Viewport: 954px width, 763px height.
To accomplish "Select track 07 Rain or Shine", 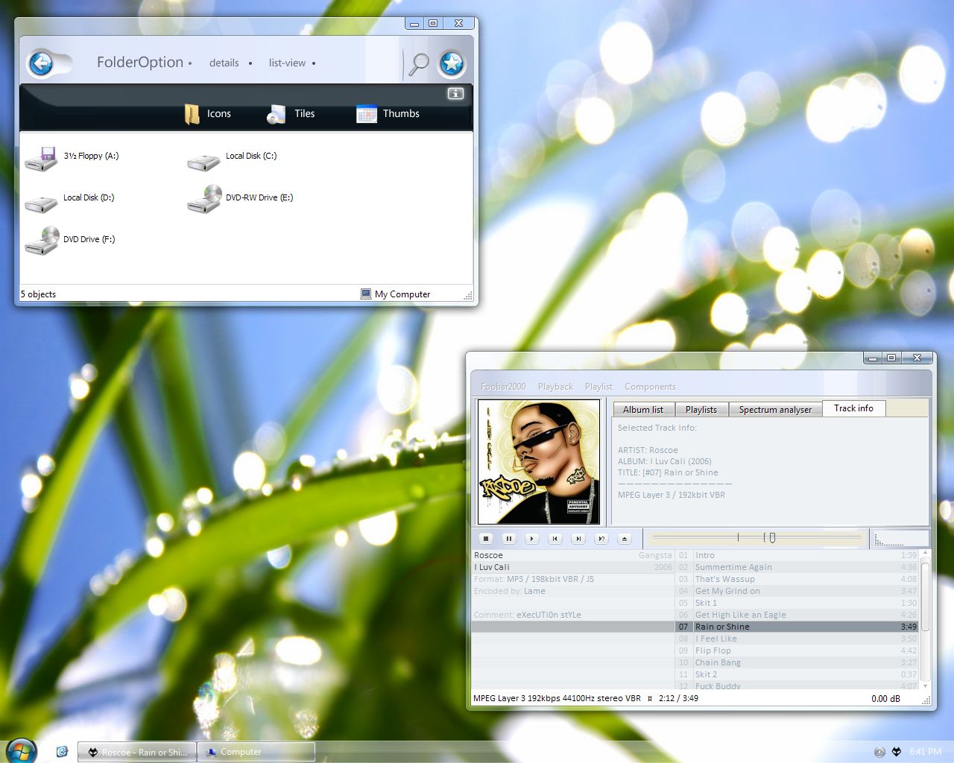I will [x=797, y=627].
